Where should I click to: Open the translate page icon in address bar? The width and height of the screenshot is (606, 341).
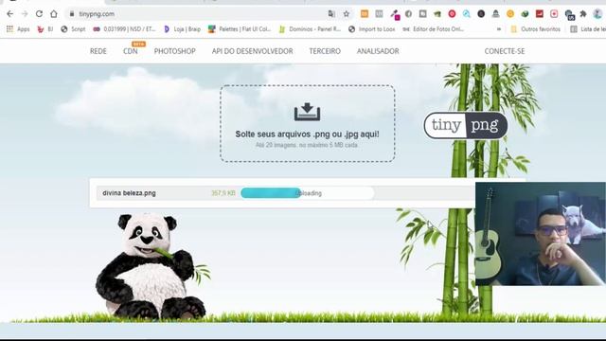[331, 14]
